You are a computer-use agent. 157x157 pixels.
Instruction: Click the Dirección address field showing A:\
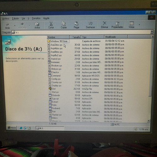click(x=81, y=32)
